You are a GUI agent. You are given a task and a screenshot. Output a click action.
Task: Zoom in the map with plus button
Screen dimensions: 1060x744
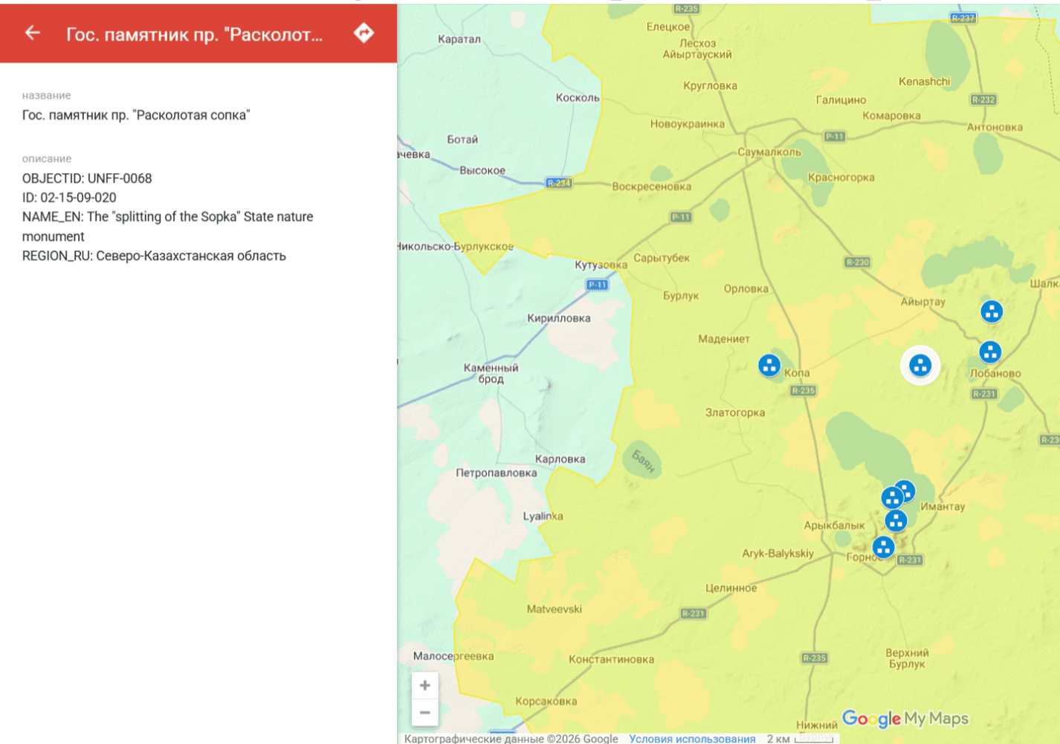[425, 685]
